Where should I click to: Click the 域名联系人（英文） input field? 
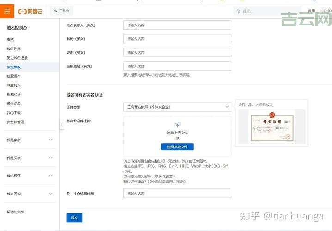[177, 25]
